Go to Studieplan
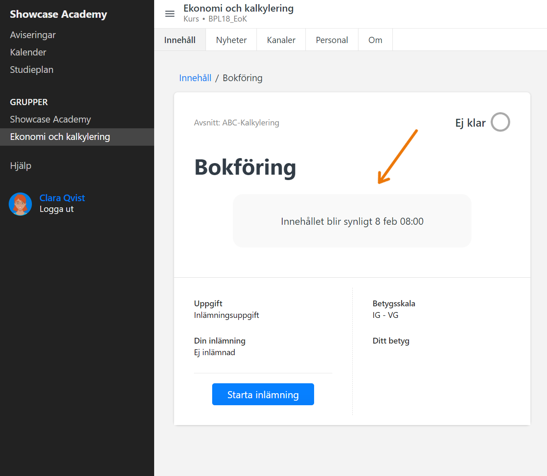The height and width of the screenshot is (476, 547). [x=31, y=70]
